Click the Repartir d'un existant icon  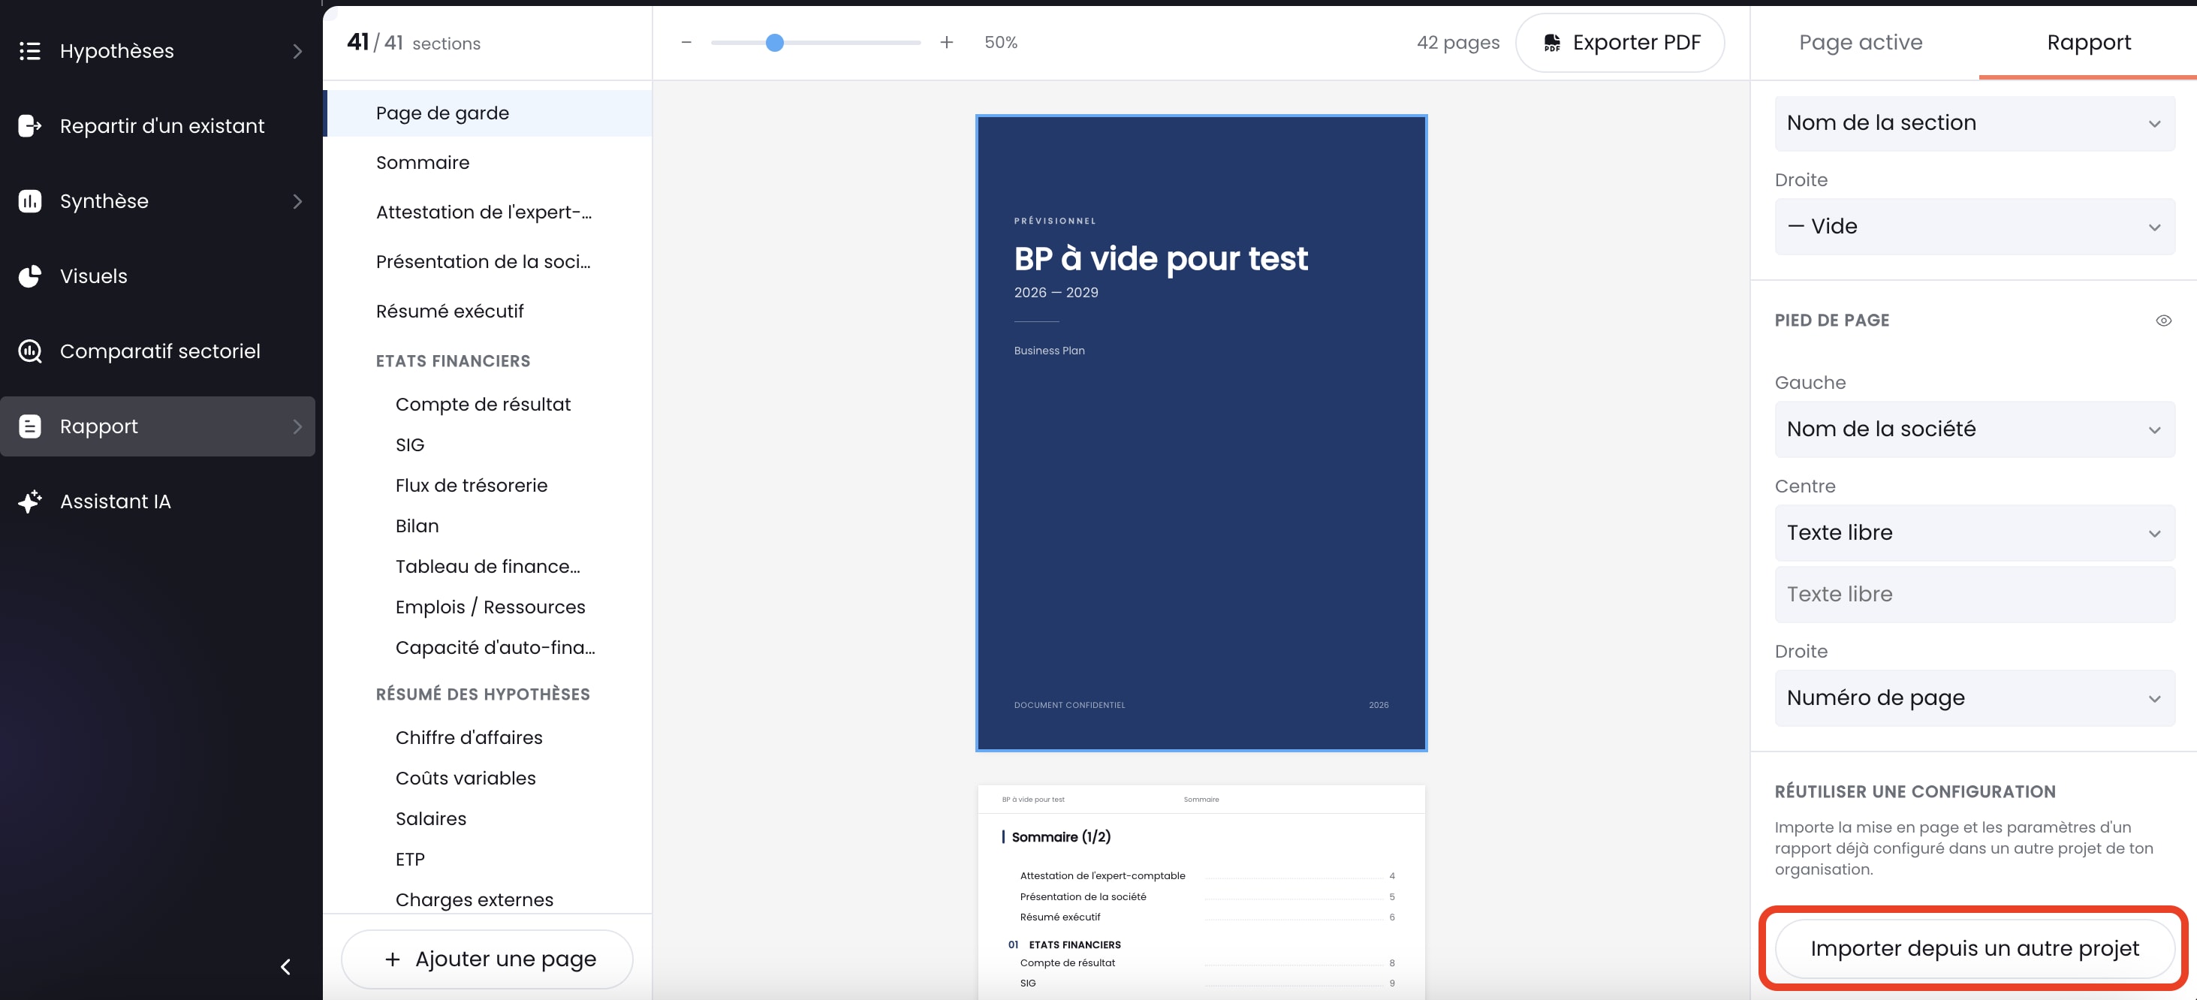(30, 126)
